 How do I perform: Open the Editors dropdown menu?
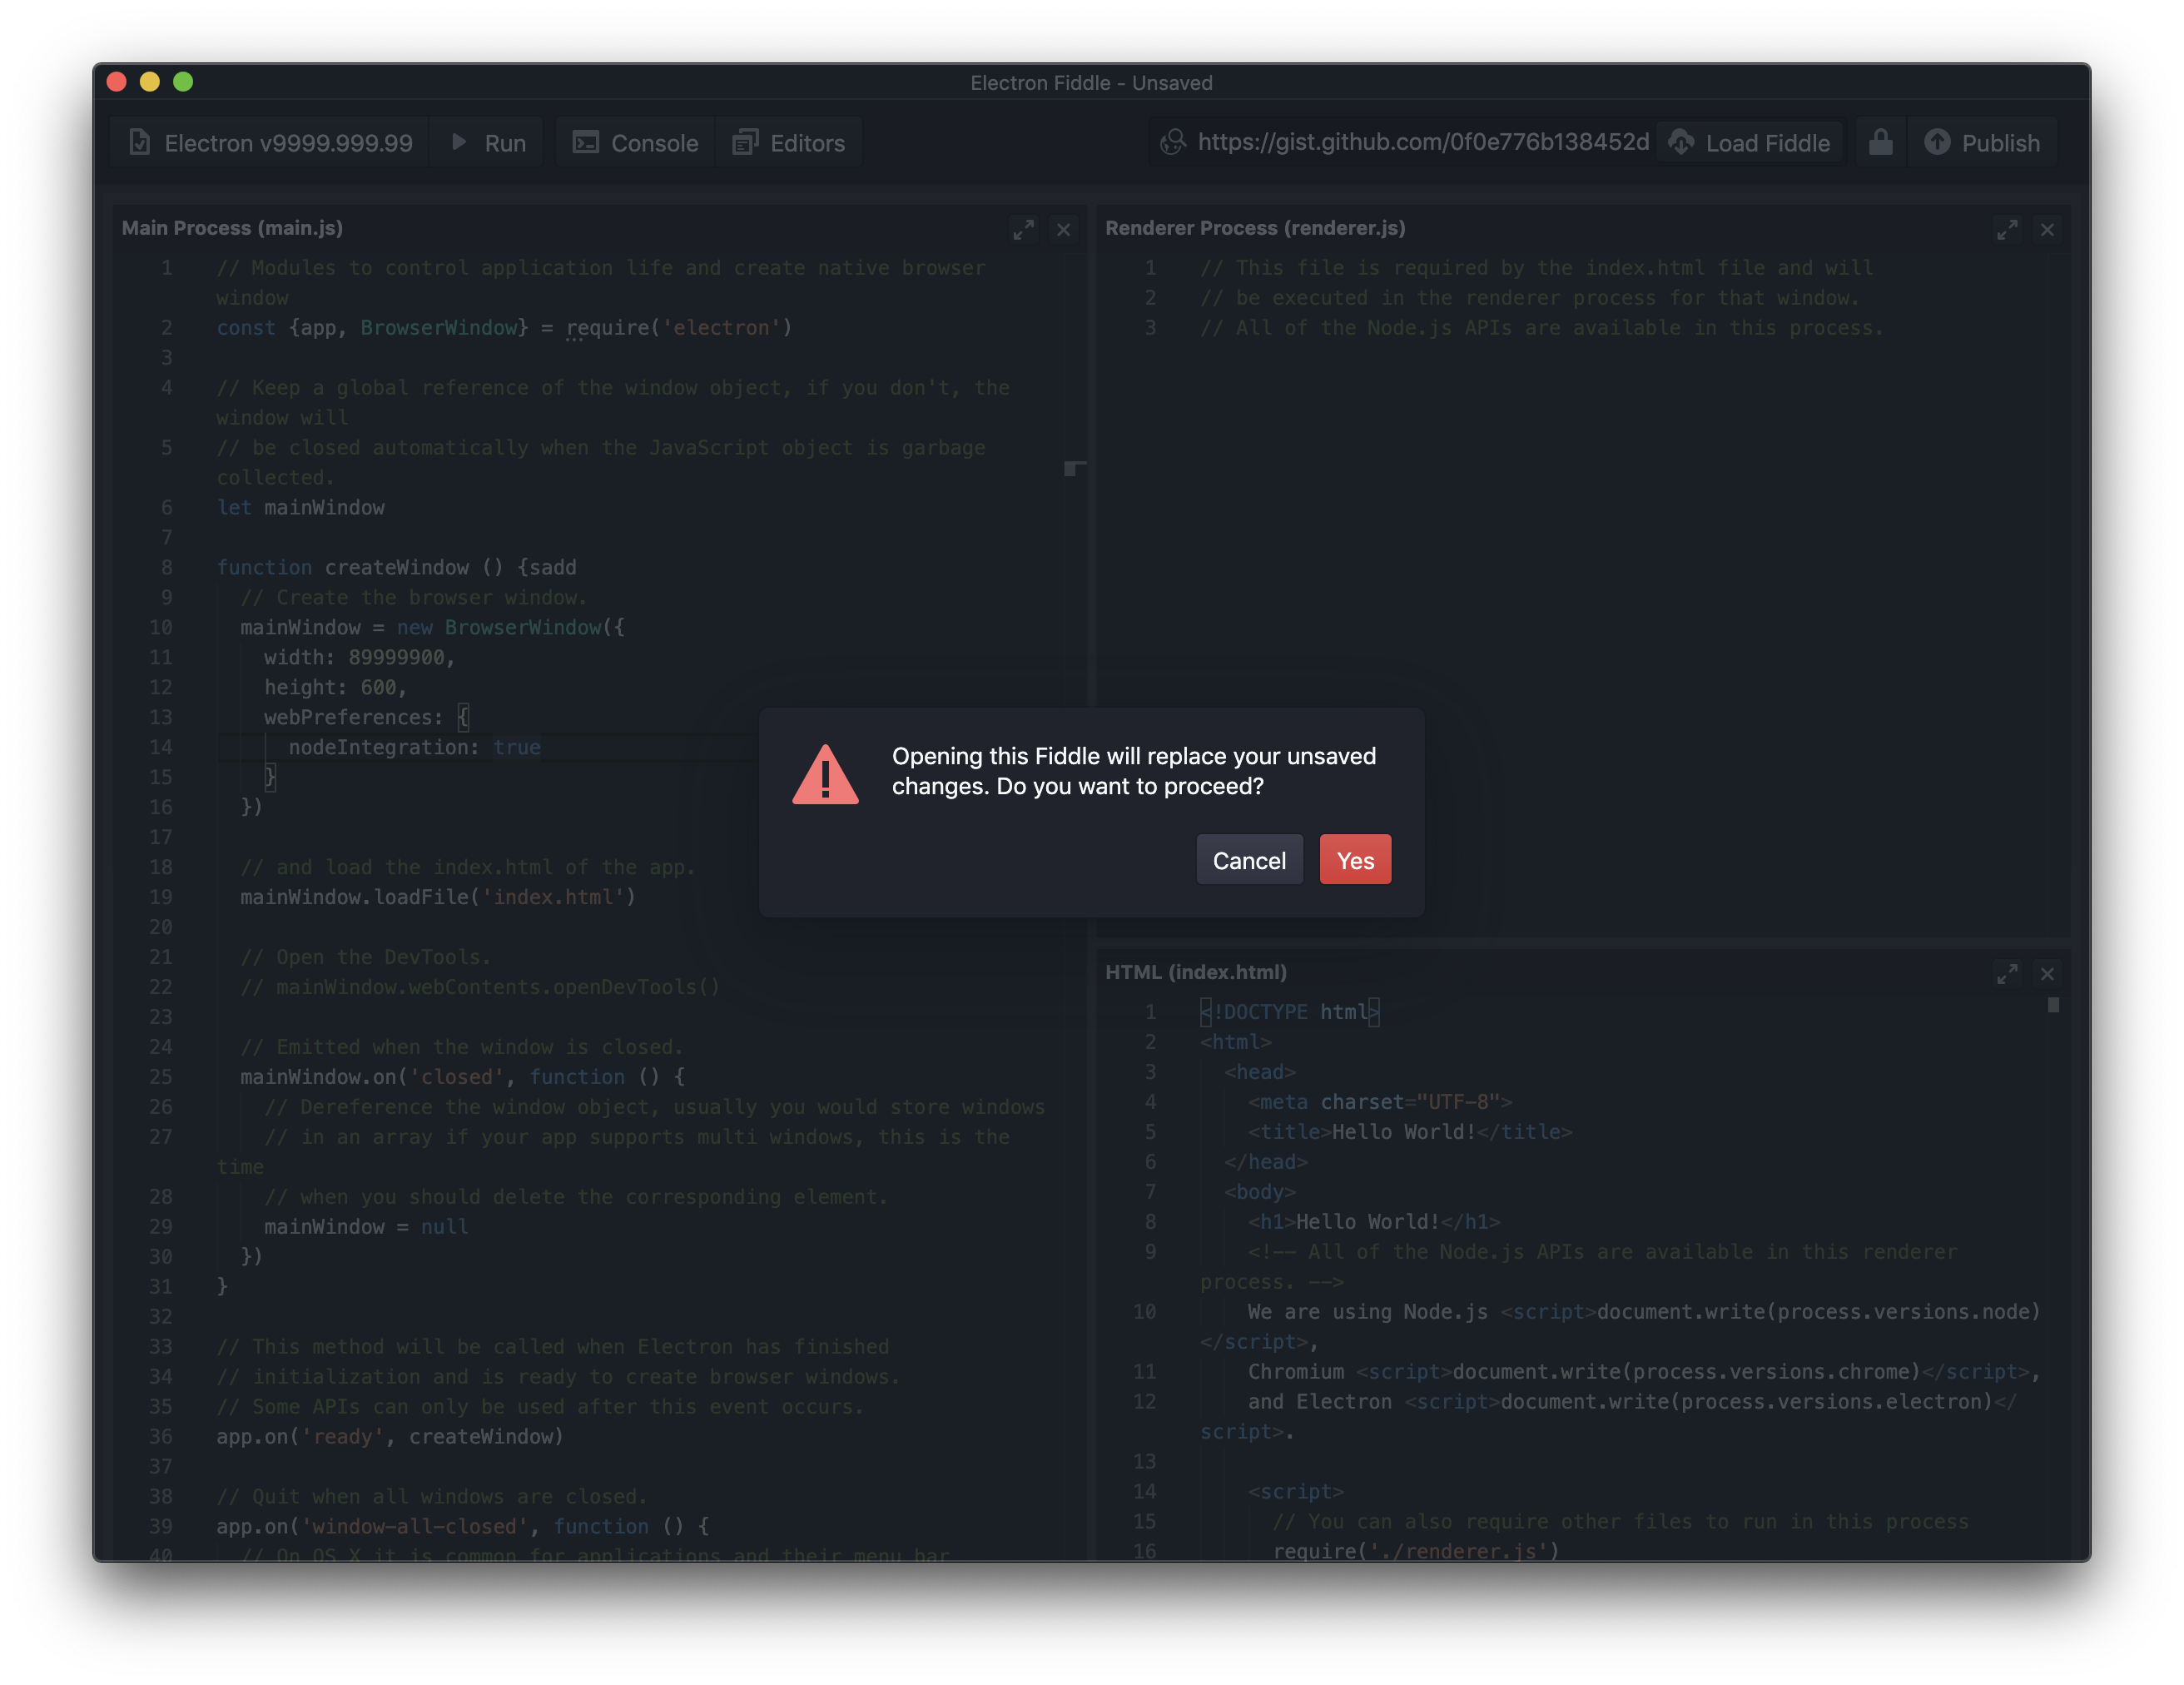[x=789, y=143]
